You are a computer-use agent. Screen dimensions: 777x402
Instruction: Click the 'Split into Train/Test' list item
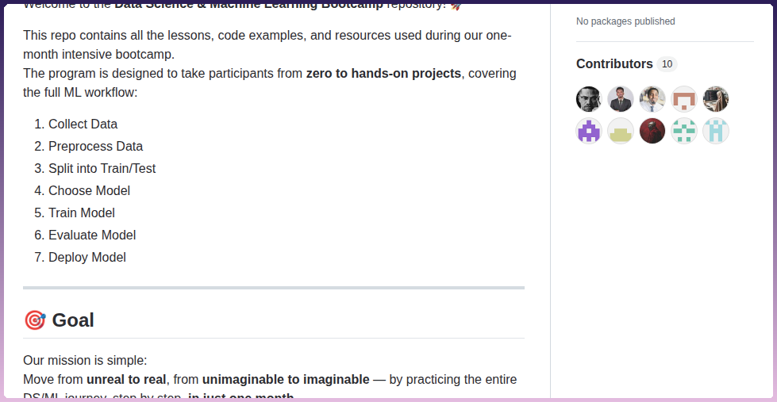tap(102, 169)
